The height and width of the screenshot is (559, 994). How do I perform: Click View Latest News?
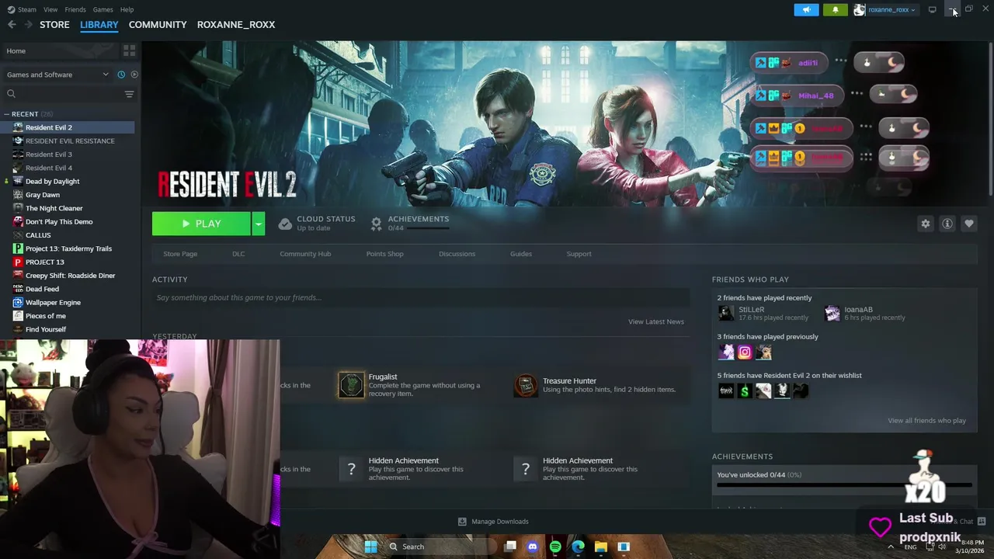[656, 321]
